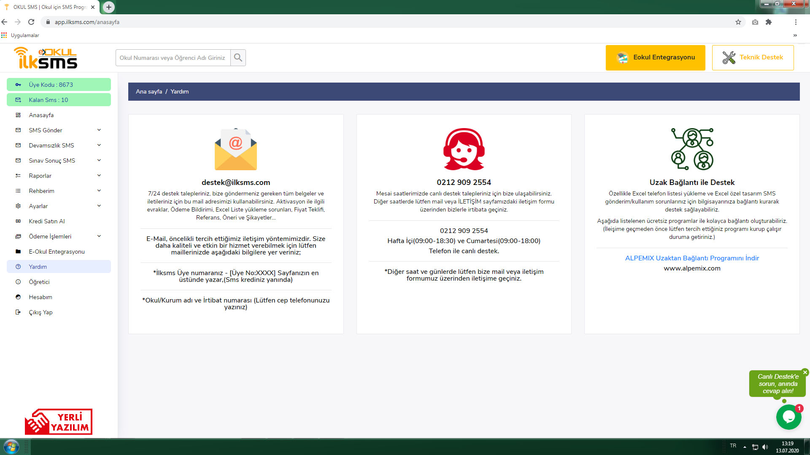Click the Hesabım profile icon

coord(18,297)
